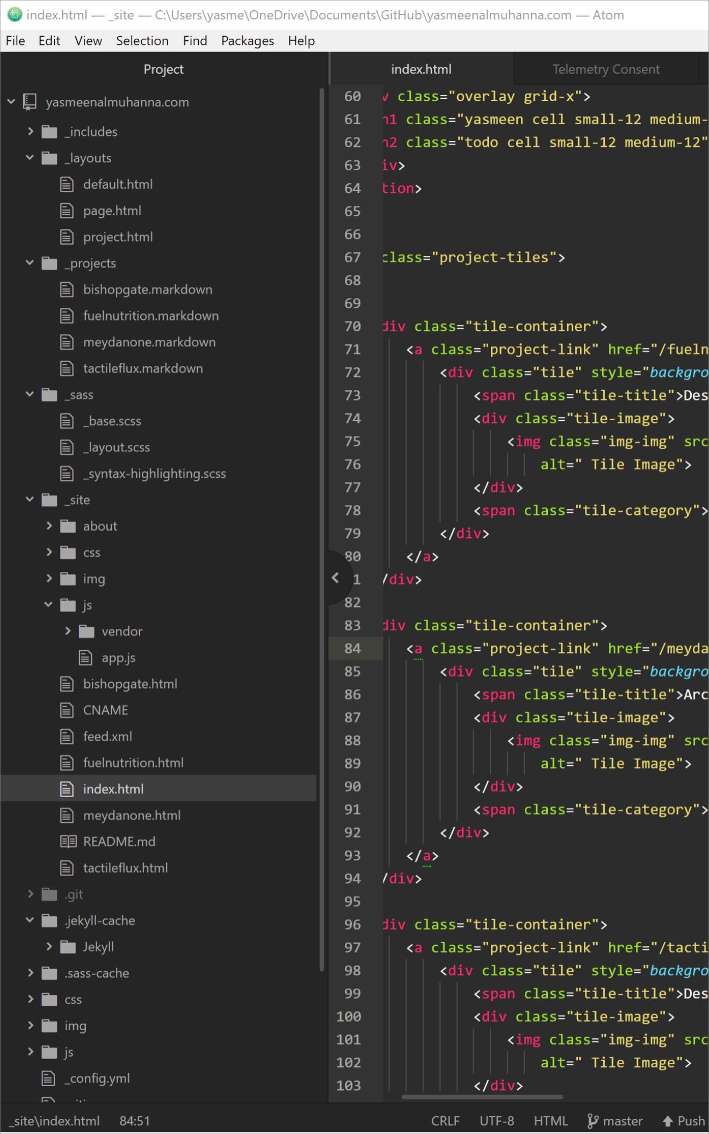Expand the img folder under _site
Viewport: 709px width, 1134px height.
pyautogui.click(x=49, y=578)
